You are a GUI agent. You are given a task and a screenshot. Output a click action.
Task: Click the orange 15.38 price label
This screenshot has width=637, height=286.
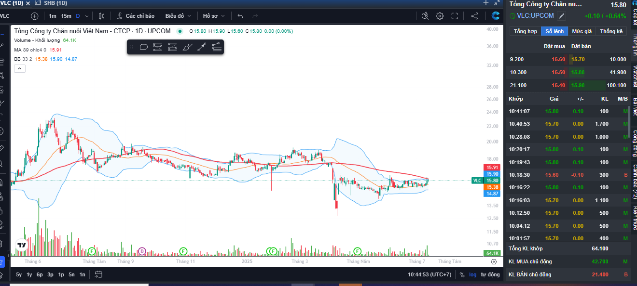(492, 187)
